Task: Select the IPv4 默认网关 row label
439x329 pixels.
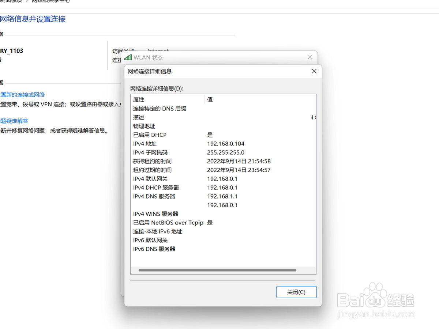Action: (150, 179)
